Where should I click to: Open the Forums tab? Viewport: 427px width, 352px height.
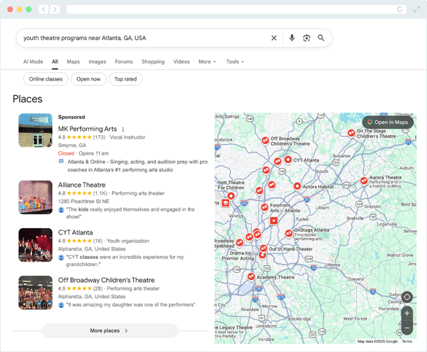[124, 62]
